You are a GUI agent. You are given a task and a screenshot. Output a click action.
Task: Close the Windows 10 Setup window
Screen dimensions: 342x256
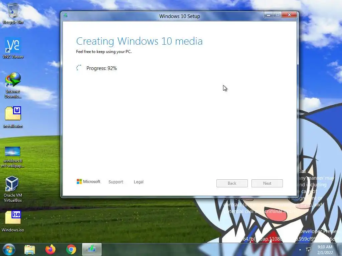289,15
